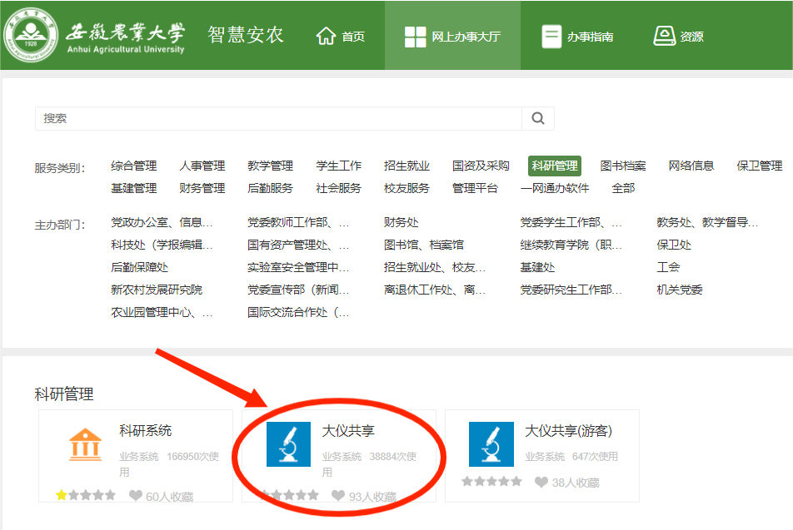The image size is (793, 530).
Task: Open the 办事指南 tab
Action: [577, 36]
